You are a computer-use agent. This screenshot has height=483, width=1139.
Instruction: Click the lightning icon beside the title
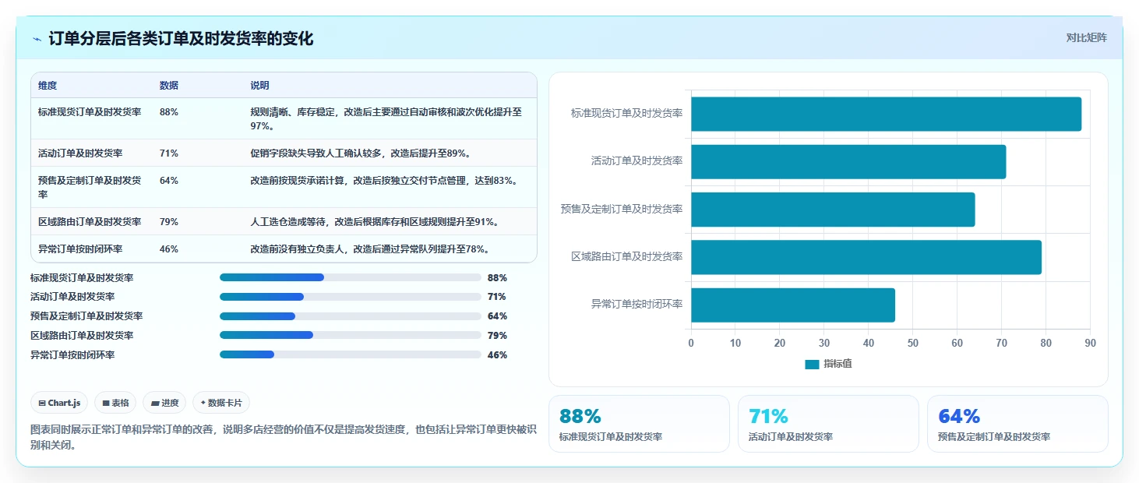[37, 39]
